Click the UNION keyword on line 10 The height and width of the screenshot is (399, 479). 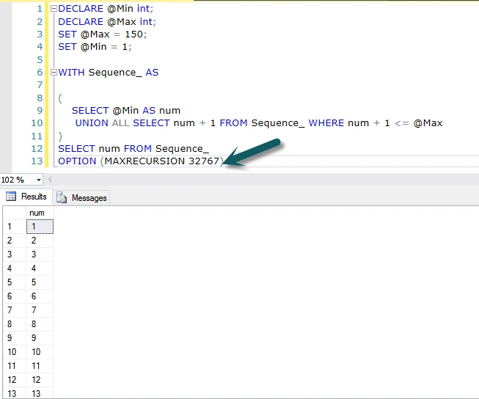[x=92, y=123]
